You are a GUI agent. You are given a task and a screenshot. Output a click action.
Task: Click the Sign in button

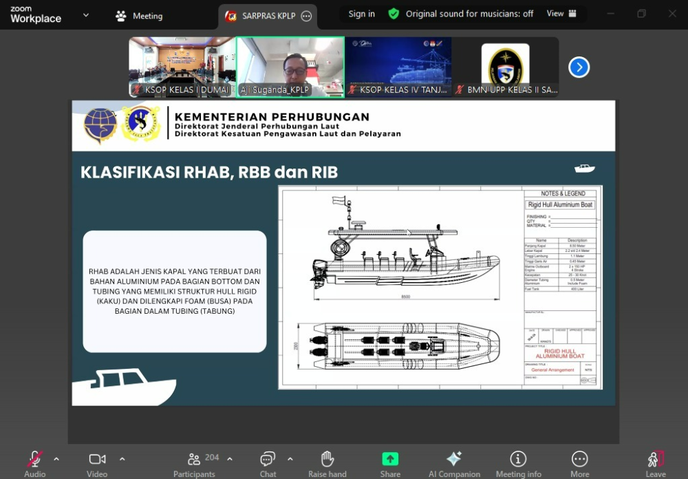pos(362,14)
